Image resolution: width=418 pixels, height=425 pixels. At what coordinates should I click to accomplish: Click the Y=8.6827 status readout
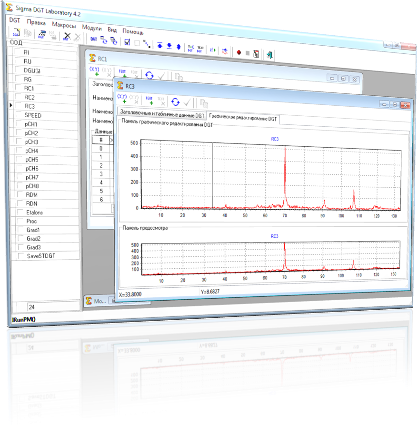point(210,292)
